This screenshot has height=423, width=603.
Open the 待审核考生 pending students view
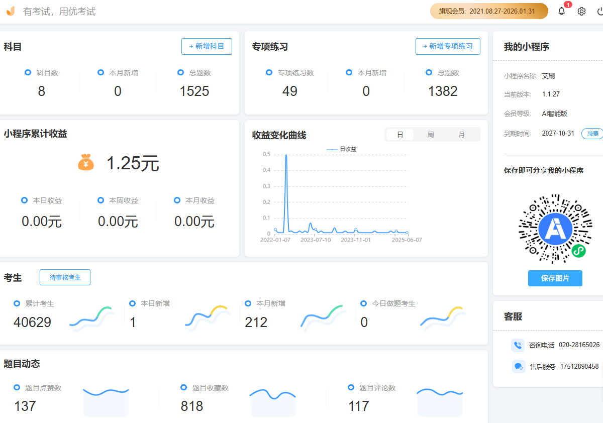[x=65, y=277]
